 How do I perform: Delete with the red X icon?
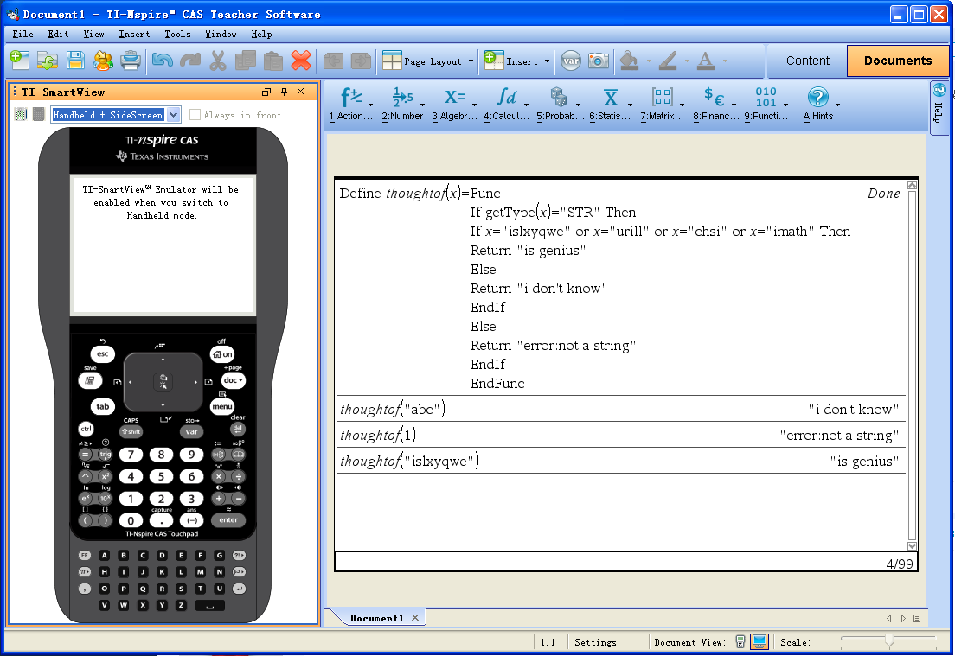(x=301, y=61)
